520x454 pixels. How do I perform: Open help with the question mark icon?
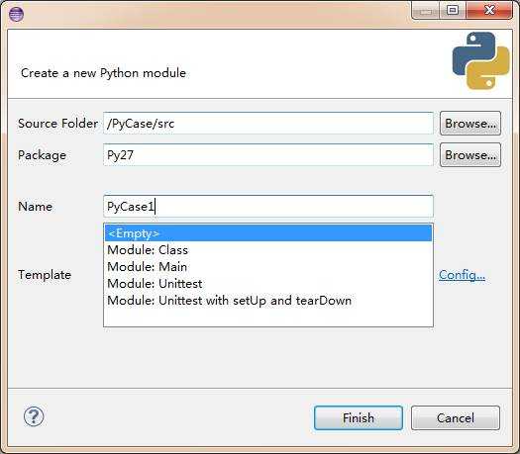[x=34, y=416]
